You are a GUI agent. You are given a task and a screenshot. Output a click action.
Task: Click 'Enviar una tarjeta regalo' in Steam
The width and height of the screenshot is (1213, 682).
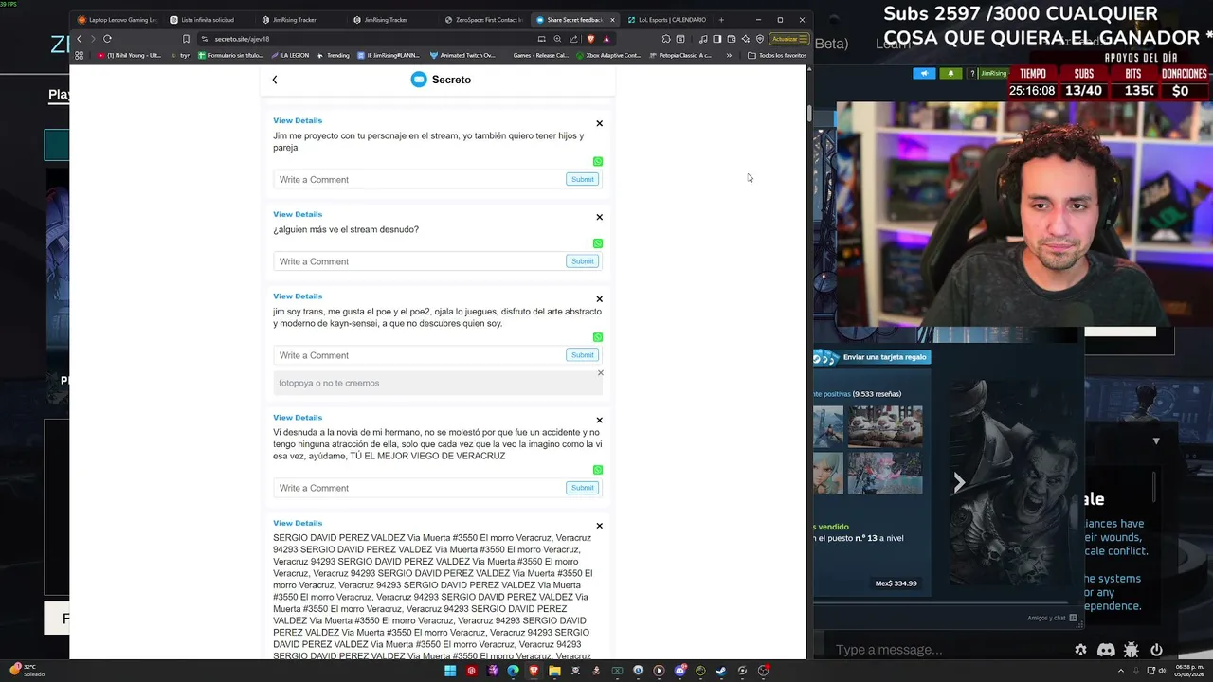pos(884,357)
